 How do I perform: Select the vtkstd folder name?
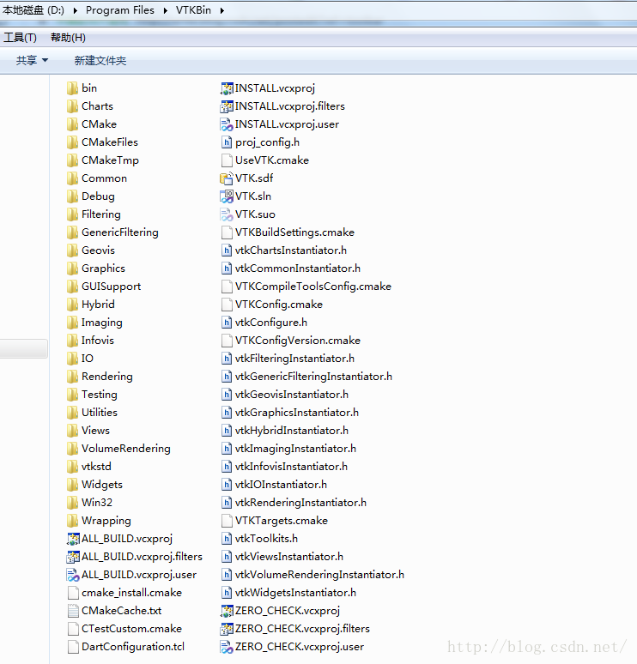pyautogui.click(x=97, y=466)
